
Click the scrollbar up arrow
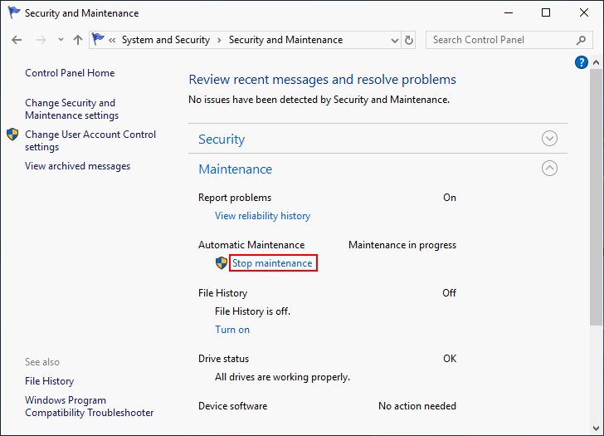point(596,62)
